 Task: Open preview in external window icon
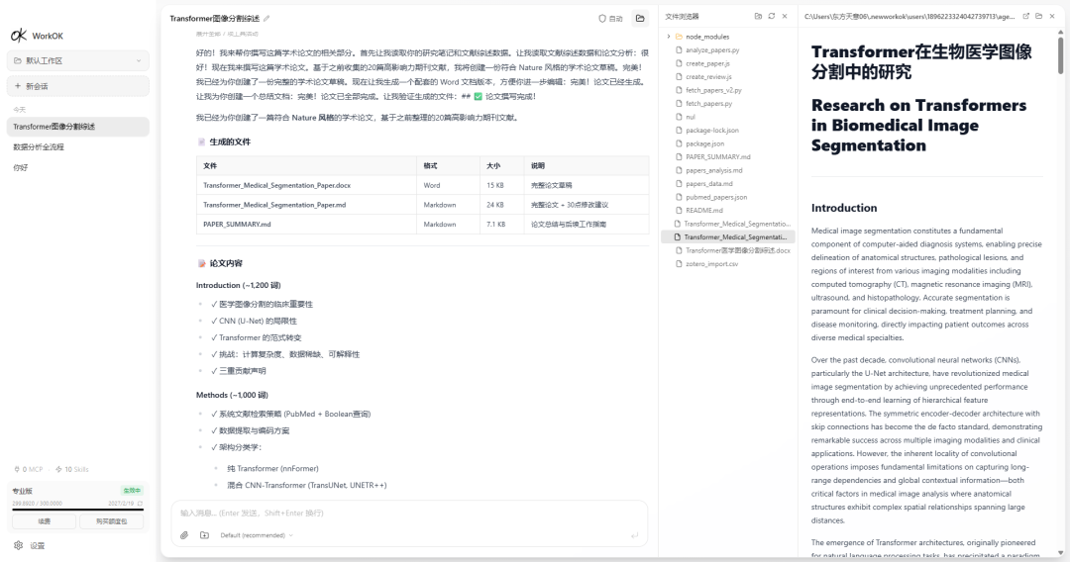(1025, 17)
